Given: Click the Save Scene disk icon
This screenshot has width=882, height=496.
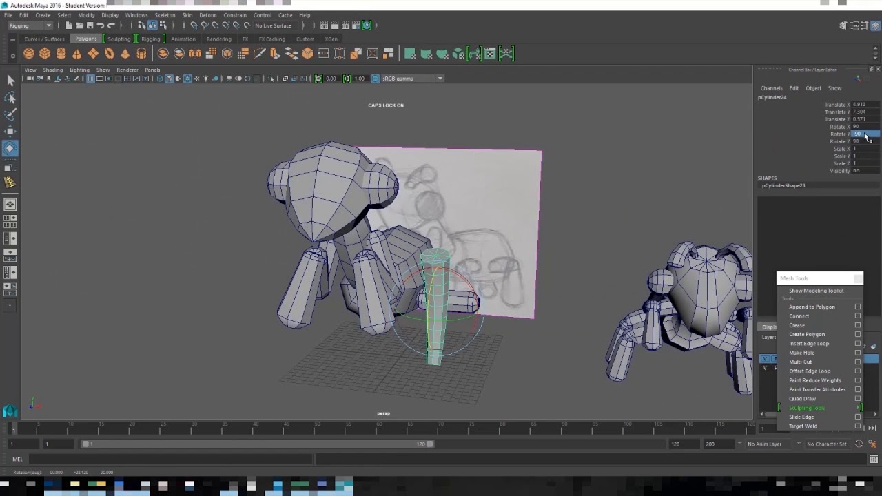Looking at the screenshot, I should pyautogui.click(x=90, y=25).
